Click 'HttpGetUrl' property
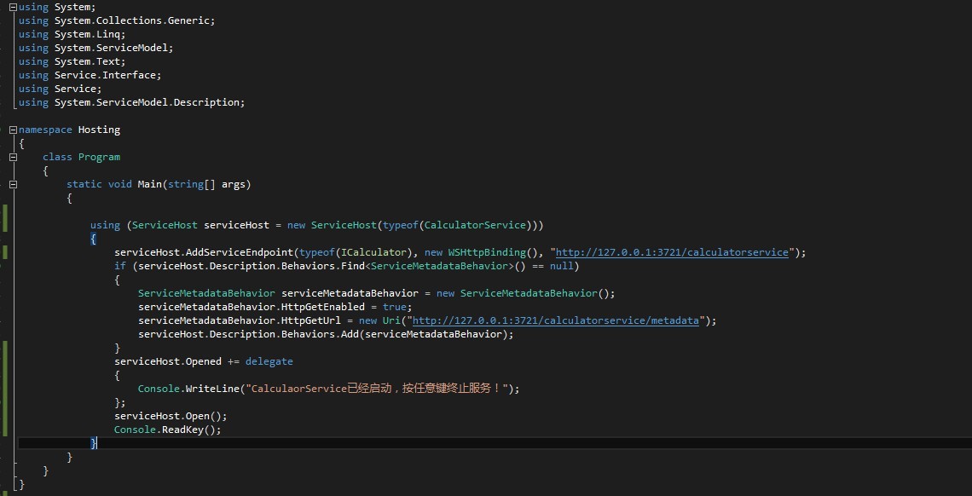972x496 pixels. tap(311, 320)
